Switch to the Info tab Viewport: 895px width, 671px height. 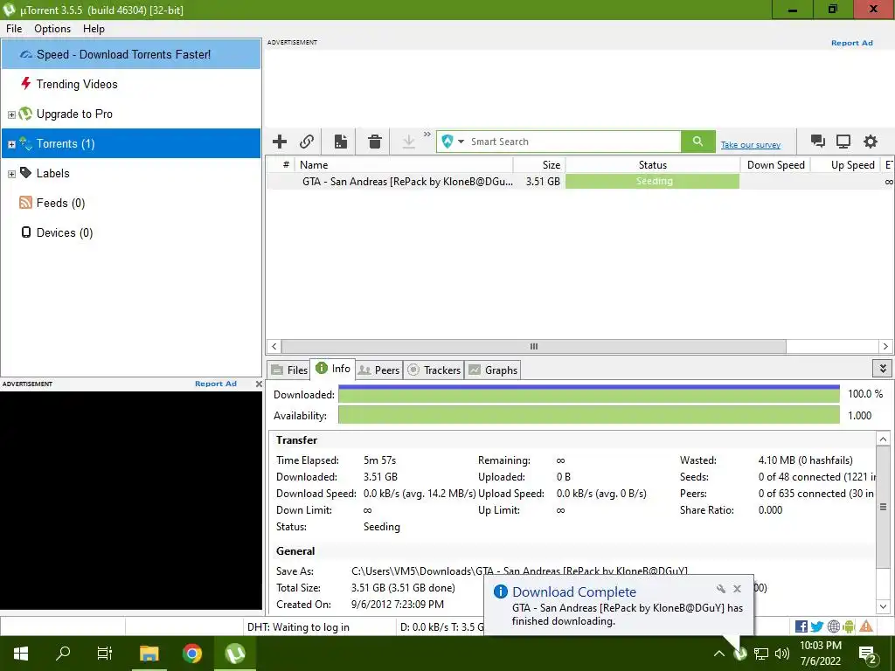pyautogui.click(x=333, y=369)
